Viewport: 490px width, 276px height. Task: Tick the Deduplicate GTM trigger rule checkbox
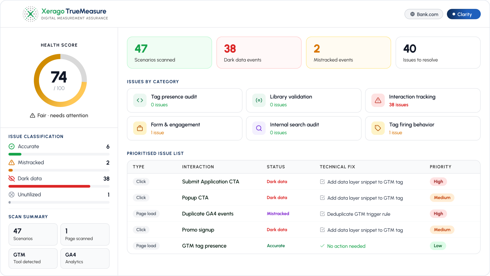tap(322, 214)
